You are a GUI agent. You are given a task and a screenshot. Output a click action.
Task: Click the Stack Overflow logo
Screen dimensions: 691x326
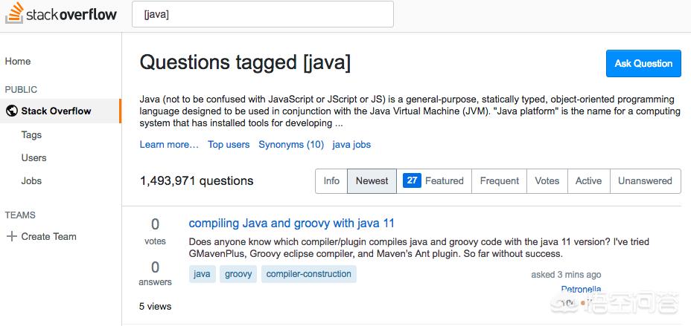click(61, 13)
